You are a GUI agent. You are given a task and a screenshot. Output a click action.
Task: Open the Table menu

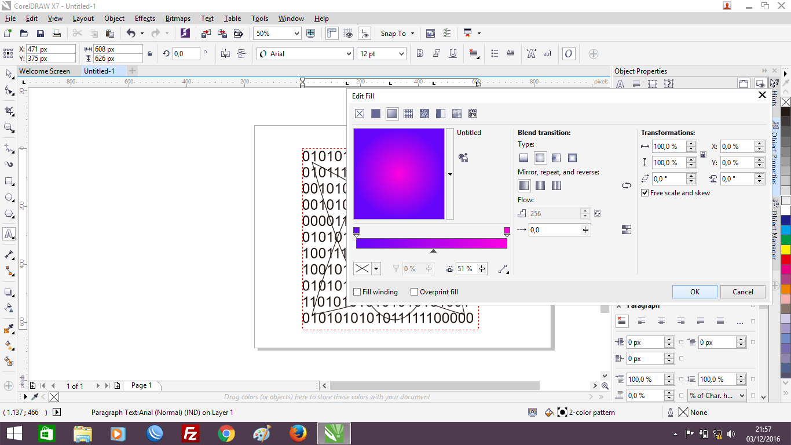233,19
